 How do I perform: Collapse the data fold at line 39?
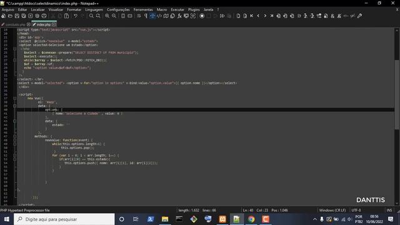click(15, 106)
